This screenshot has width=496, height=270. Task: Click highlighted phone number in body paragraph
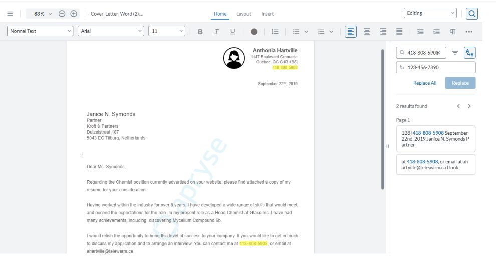point(254,244)
